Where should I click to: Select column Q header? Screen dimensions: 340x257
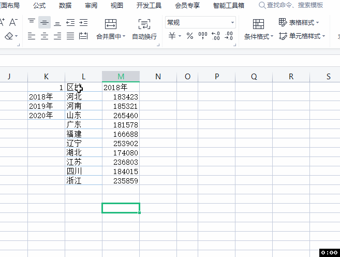254,76
